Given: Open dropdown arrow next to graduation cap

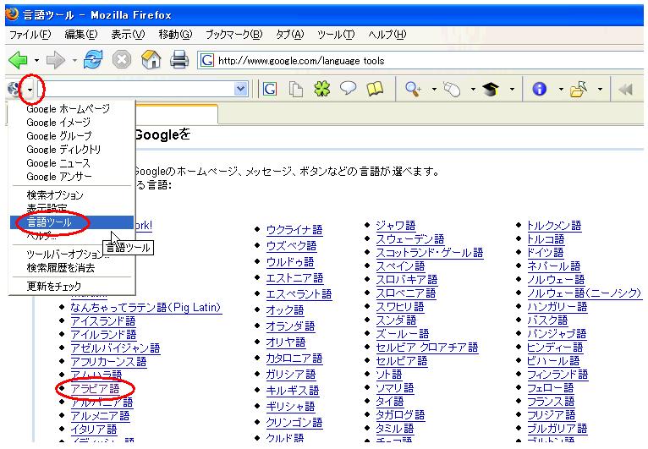Looking at the screenshot, I should click(x=512, y=89).
